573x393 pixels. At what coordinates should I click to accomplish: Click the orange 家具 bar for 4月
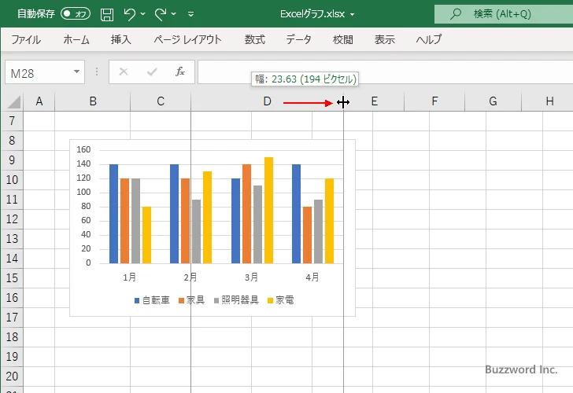(x=307, y=235)
